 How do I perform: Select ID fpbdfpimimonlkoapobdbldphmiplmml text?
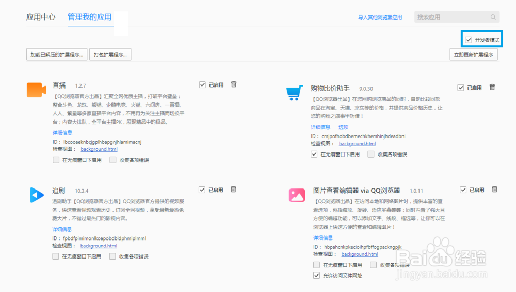coord(105,238)
